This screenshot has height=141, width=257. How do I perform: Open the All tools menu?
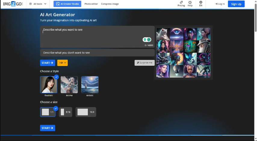click(38, 4)
